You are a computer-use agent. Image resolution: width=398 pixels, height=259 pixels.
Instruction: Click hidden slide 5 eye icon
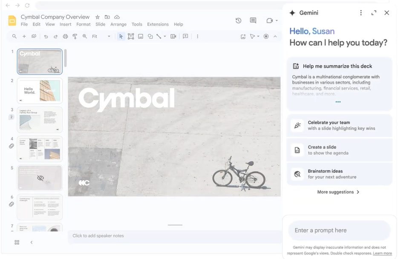(x=40, y=178)
